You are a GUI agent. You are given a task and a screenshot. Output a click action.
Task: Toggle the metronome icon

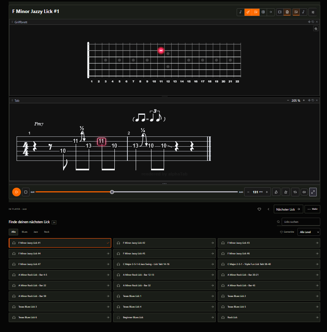point(286,192)
